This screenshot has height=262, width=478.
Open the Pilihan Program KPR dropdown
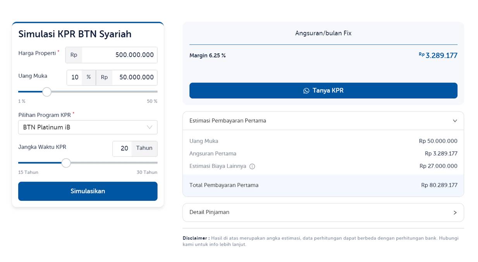[x=88, y=127]
